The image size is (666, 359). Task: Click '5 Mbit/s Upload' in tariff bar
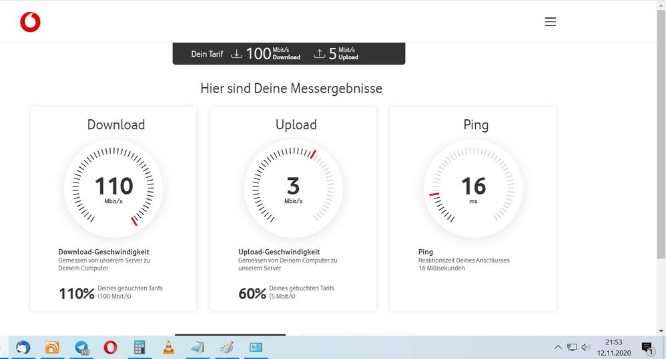coord(344,53)
